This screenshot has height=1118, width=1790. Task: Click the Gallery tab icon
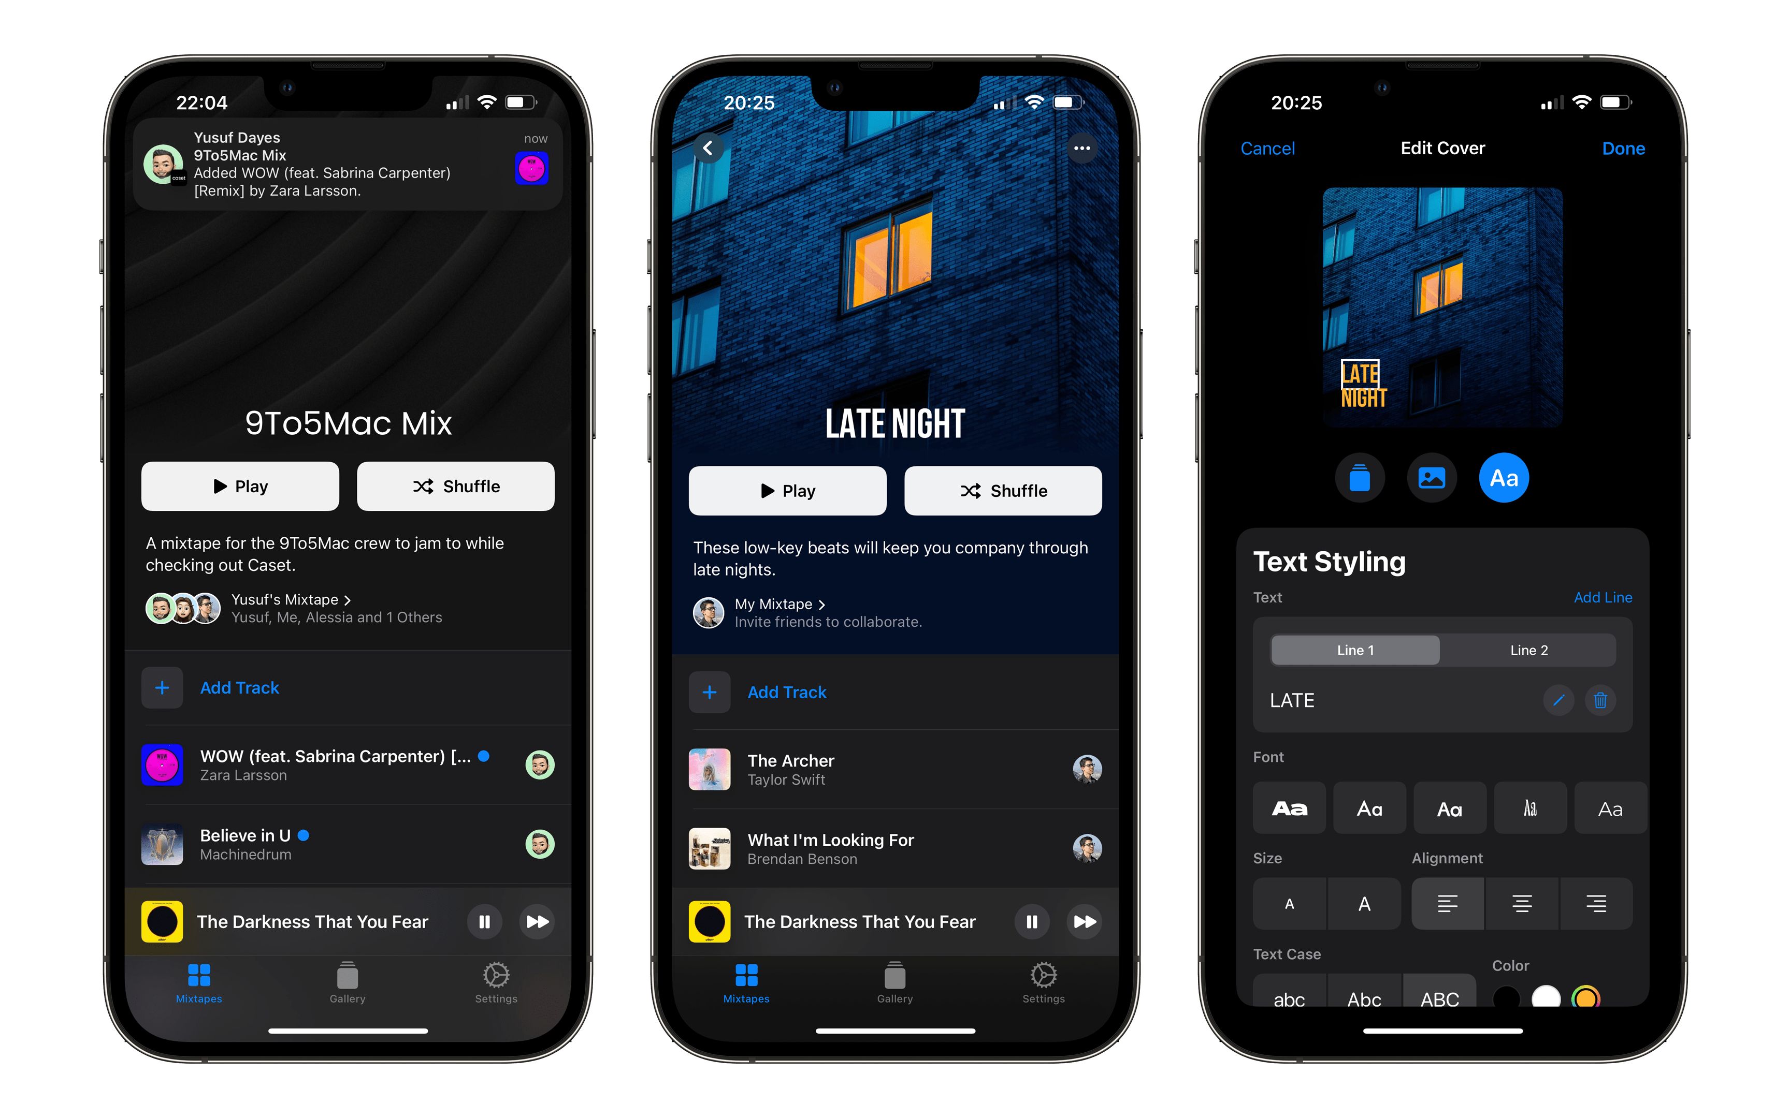click(348, 981)
